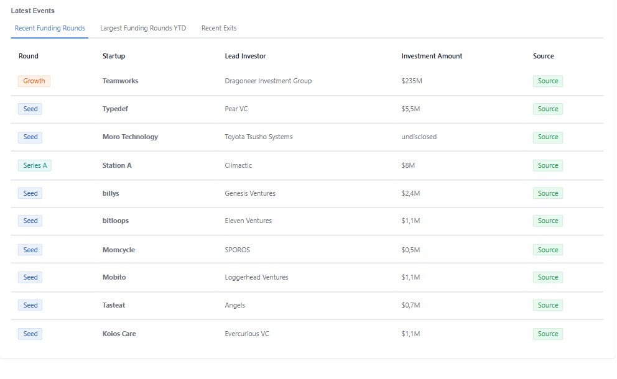The image size is (617, 379).
Task: Open Koios Care Source button
Action: [548, 334]
